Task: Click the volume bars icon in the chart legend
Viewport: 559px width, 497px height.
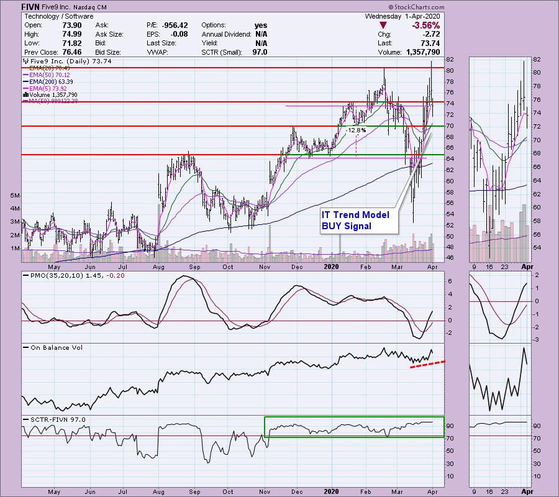Action: (x=25, y=95)
